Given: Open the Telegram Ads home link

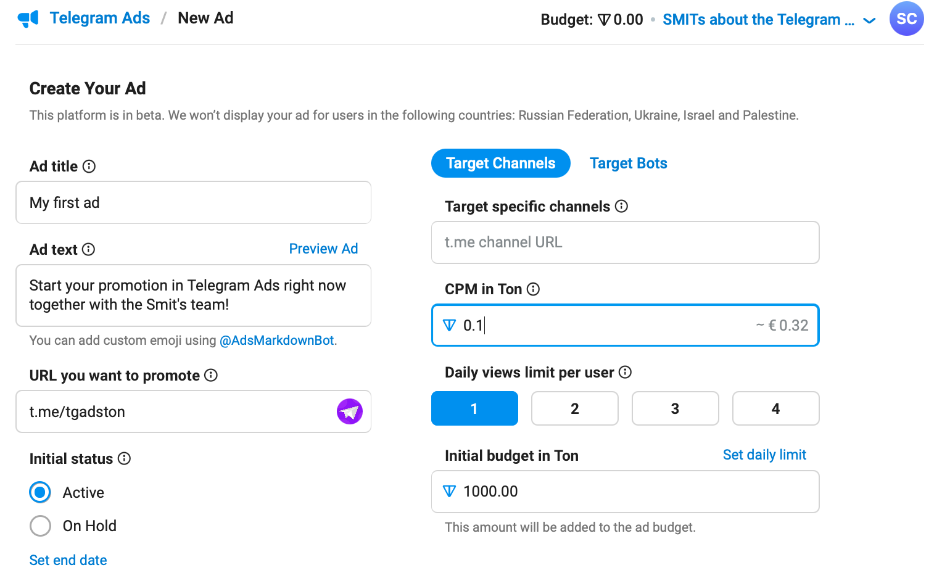Looking at the screenshot, I should point(99,18).
